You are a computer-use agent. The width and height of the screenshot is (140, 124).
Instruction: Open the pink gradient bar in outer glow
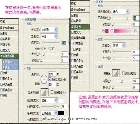pyautogui.click(x=124, y=31)
